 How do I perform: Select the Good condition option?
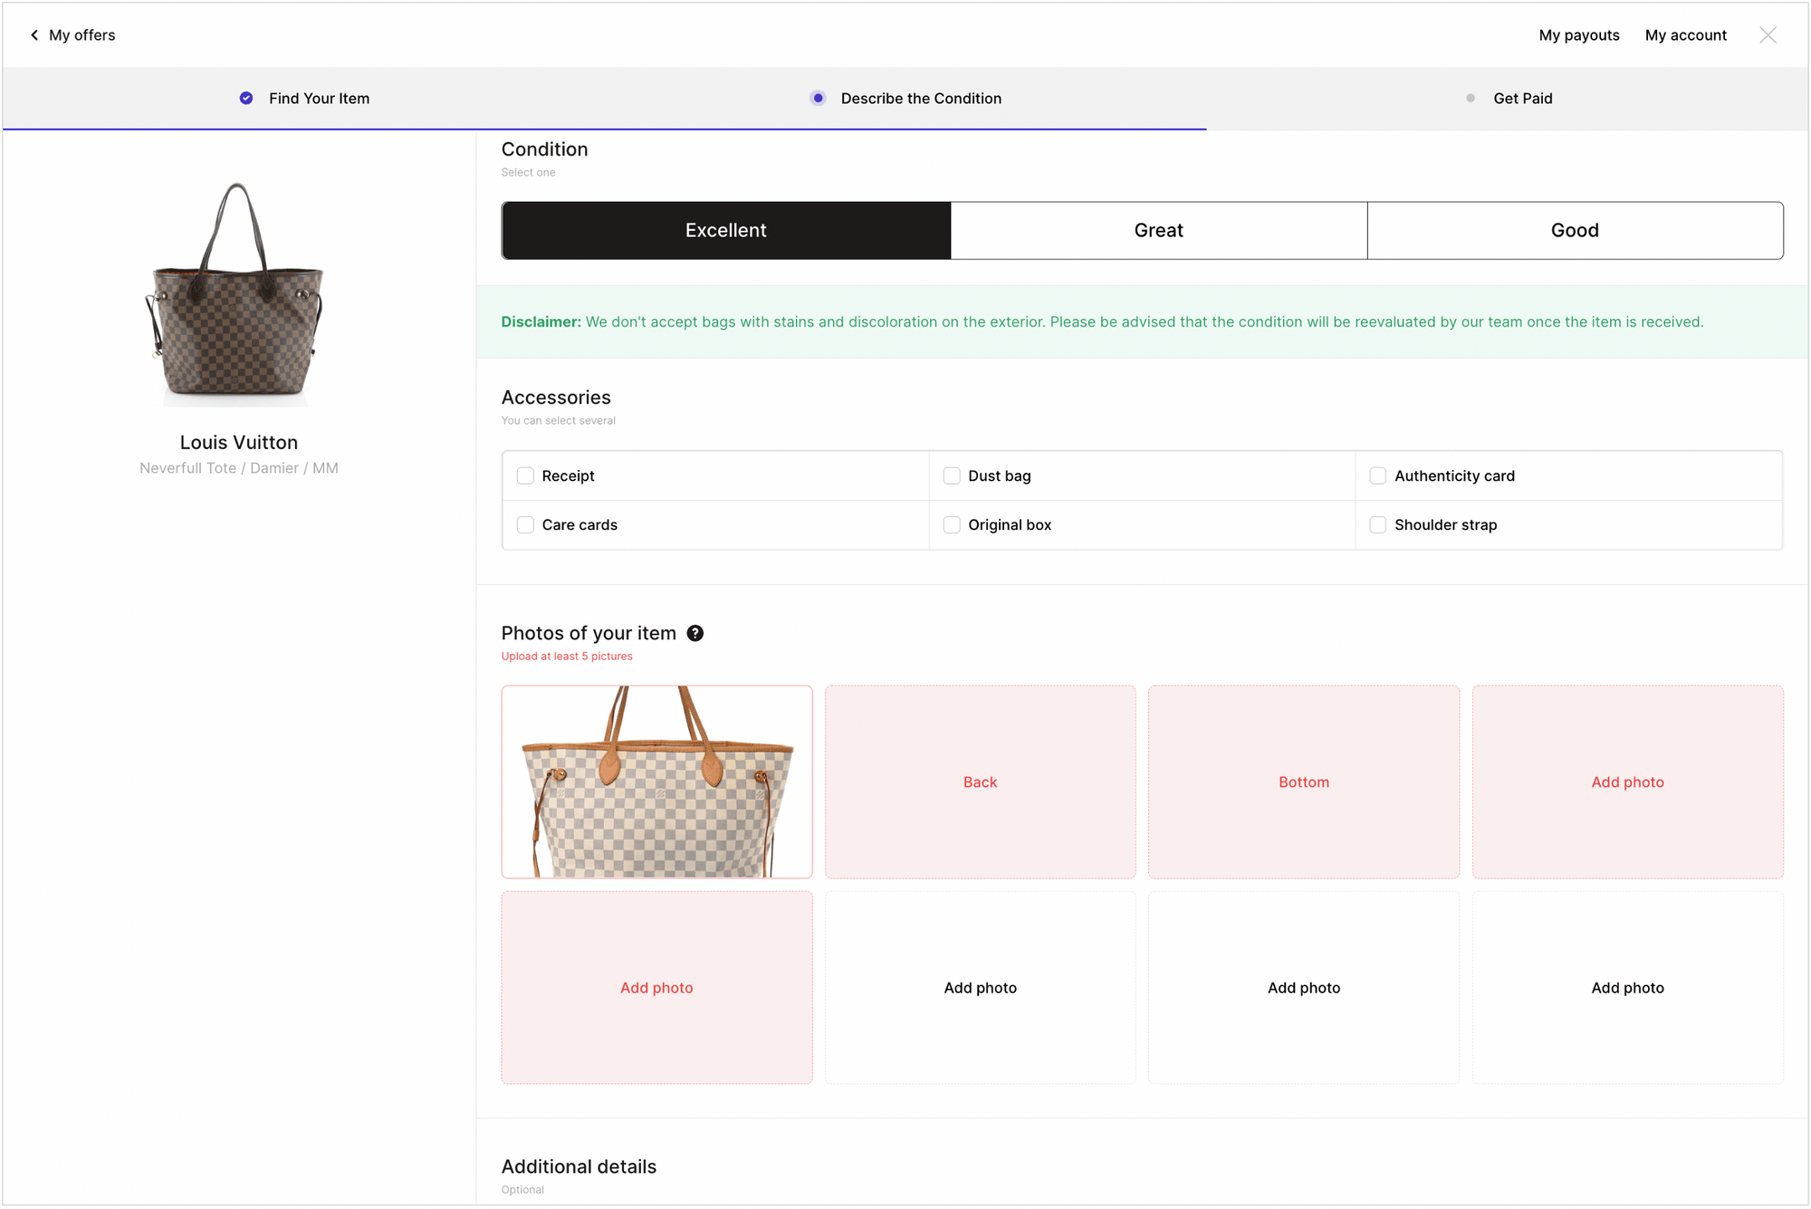pyautogui.click(x=1575, y=230)
